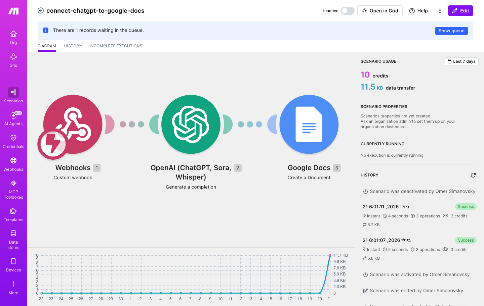Click the Webhooks module circle

73,124
